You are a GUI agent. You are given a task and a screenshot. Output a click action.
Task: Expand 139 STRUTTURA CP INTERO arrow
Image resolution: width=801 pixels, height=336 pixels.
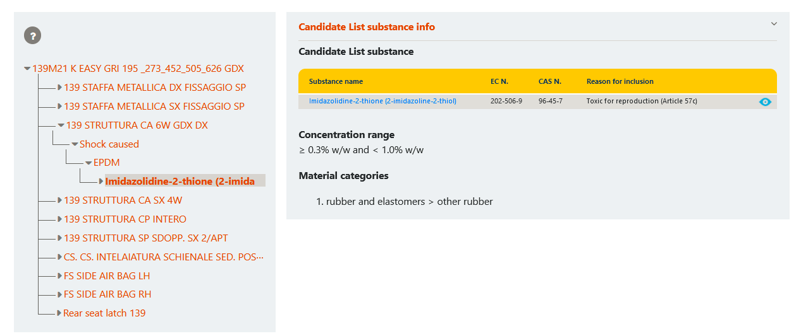[x=59, y=219]
